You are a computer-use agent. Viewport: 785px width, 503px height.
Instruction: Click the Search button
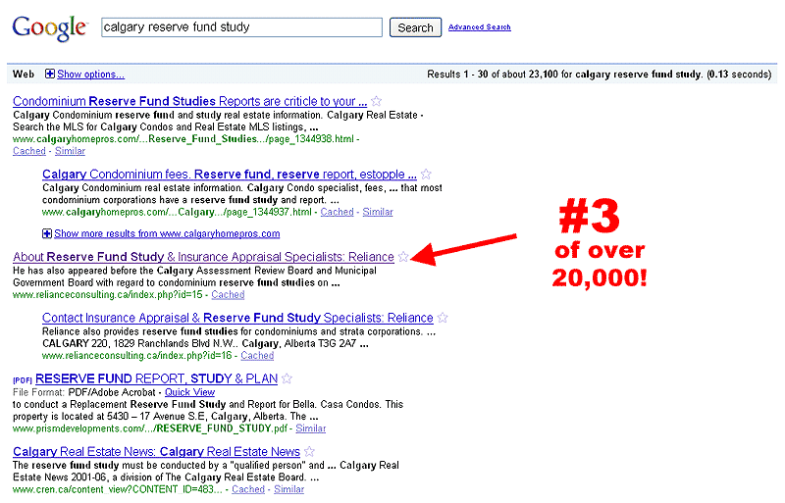coord(415,27)
